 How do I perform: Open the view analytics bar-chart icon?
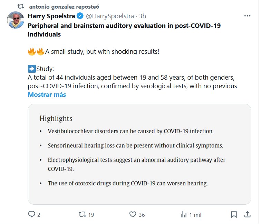coord(184,214)
